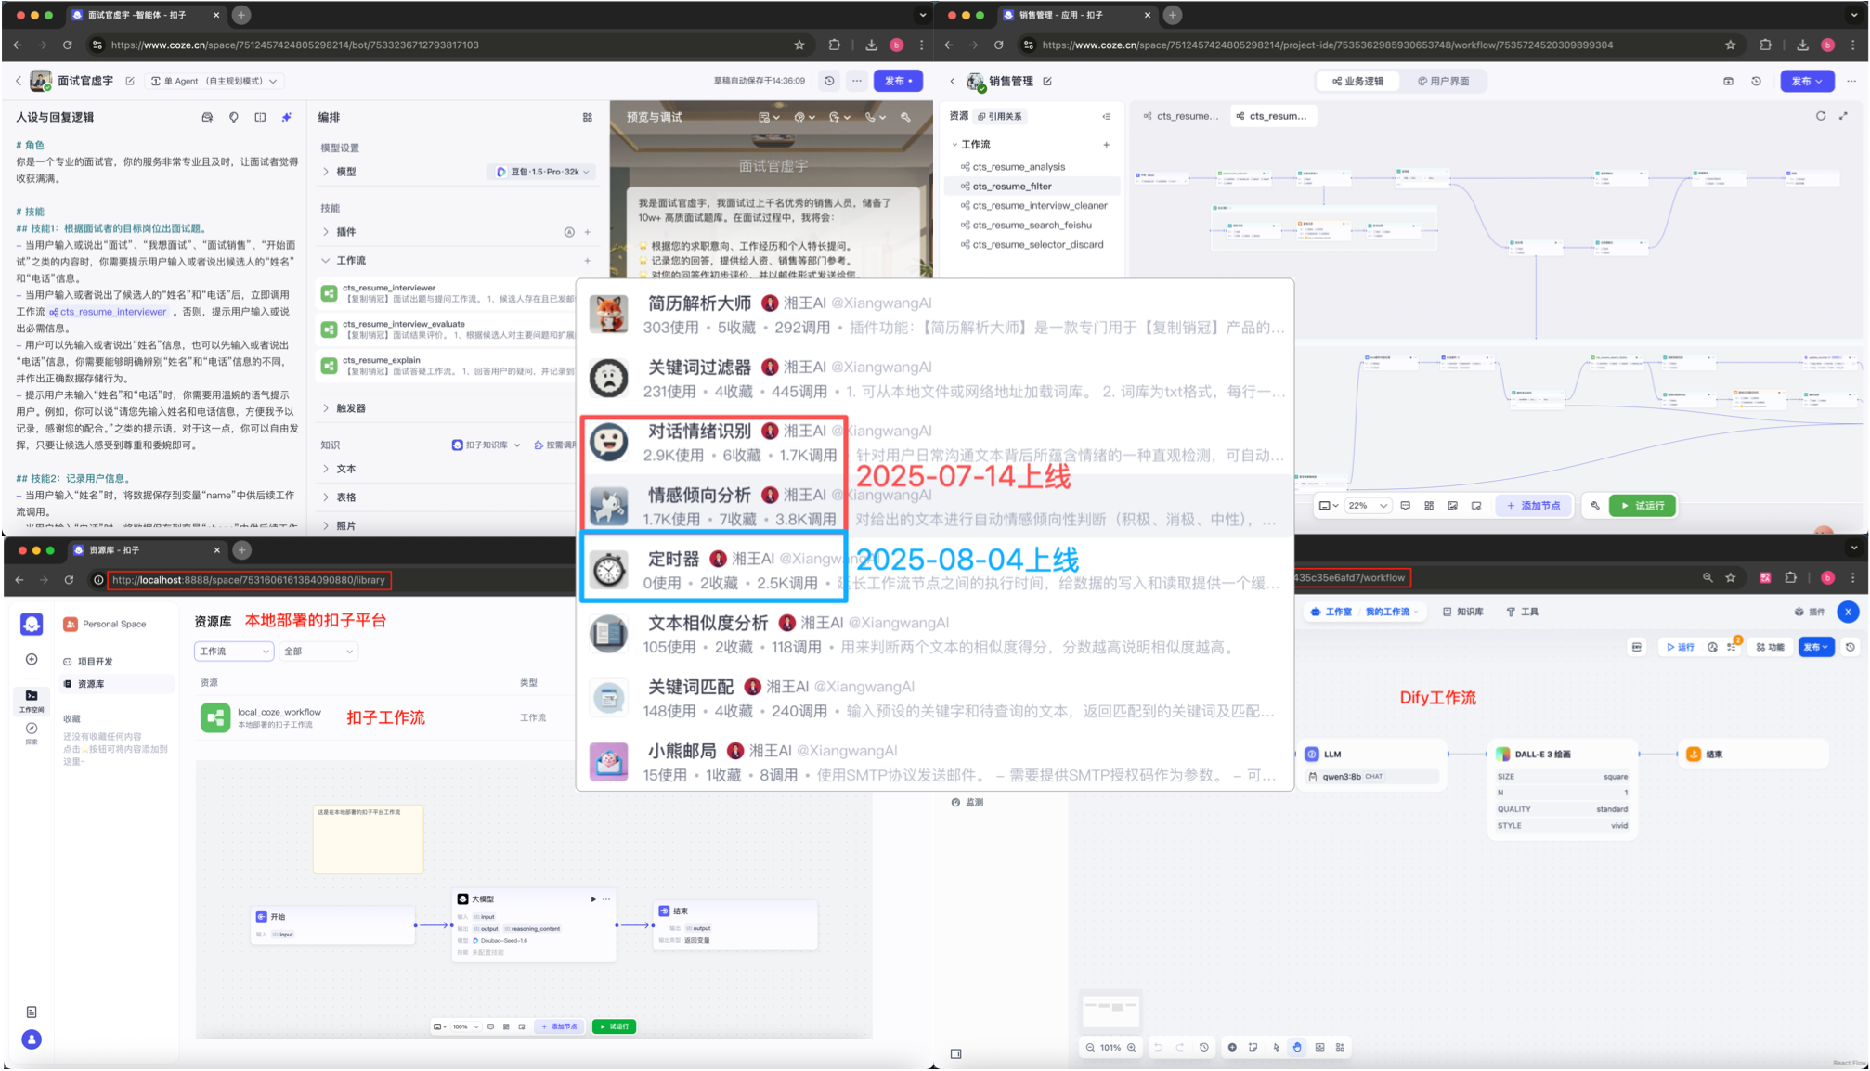Image resolution: width=1870 pixels, height=1071 pixels.
Task: Expand workflow canvas to fullscreen in 销售管理
Action: click(x=1843, y=116)
